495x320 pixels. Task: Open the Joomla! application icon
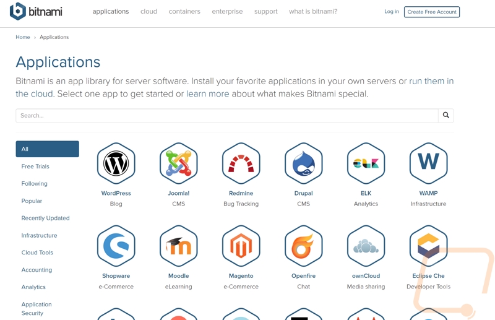tap(178, 163)
